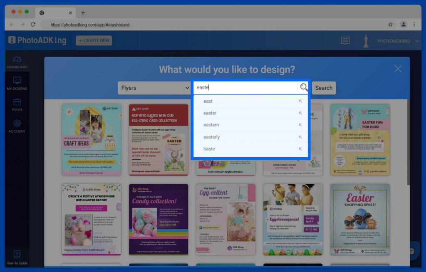Reload the browser page
This screenshot has width=426, height=272.
click(33, 25)
